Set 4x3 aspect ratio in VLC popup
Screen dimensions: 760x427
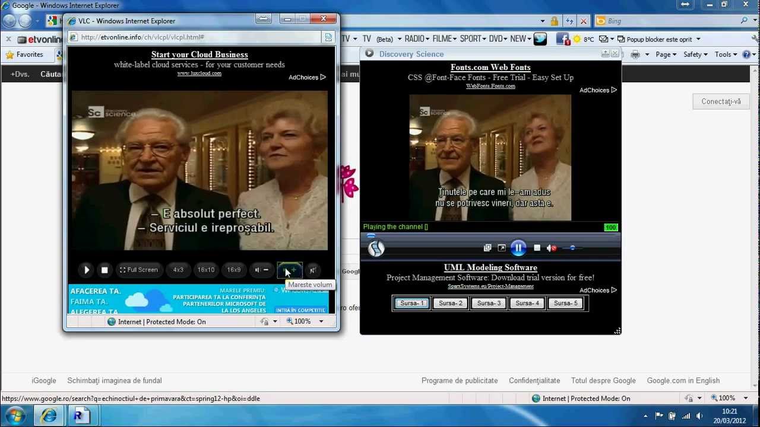pyautogui.click(x=178, y=270)
